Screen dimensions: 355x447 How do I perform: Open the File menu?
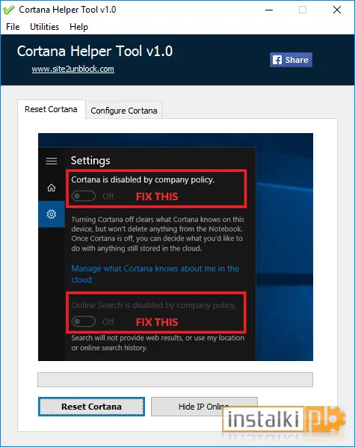[x=13, y=27]
